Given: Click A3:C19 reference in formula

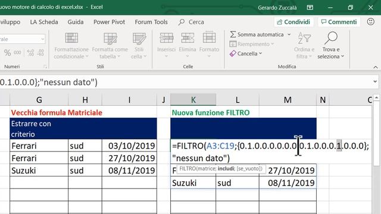Looking at the screenshot, I should [x=220, y=146].
